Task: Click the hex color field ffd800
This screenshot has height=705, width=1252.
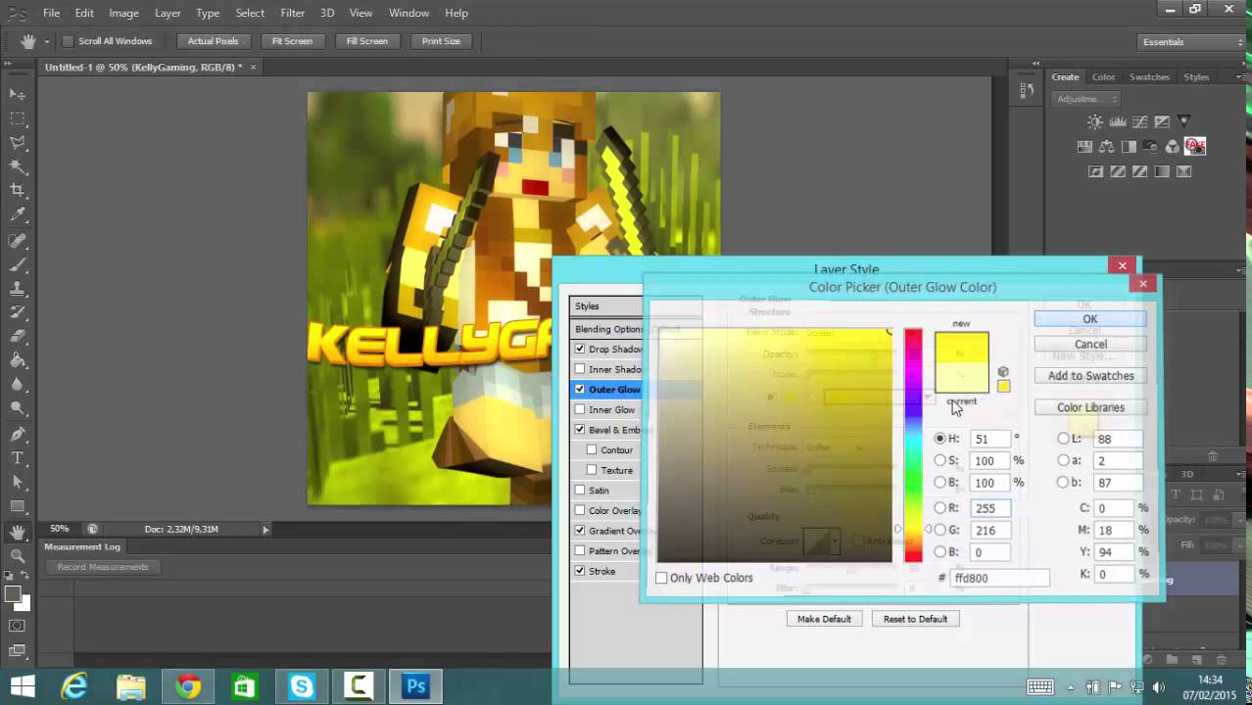Action: [999, 578]
